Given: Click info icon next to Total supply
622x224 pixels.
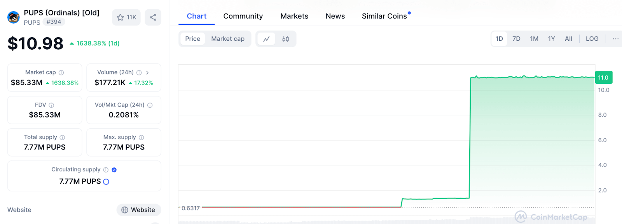Looking at the screenshot, I should 62,137.
